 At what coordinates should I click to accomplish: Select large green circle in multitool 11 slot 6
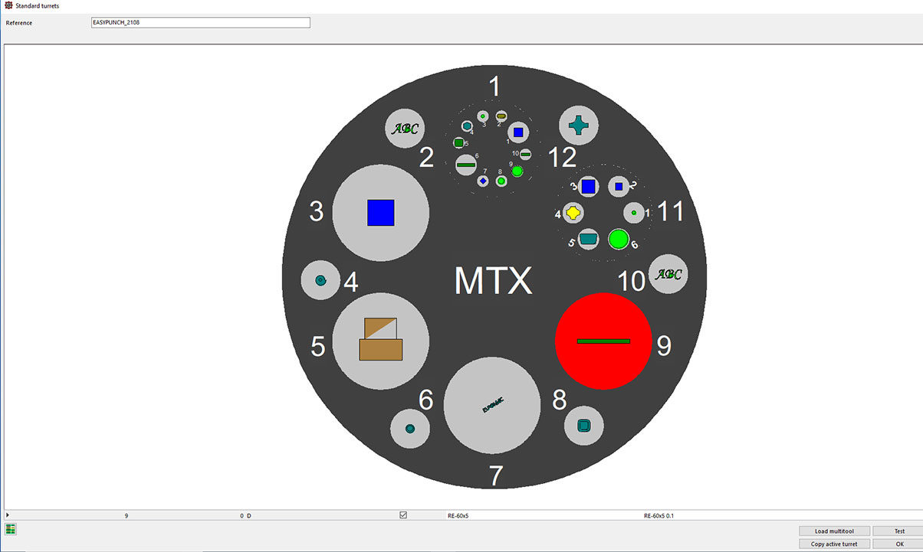(x=618, y=240)
